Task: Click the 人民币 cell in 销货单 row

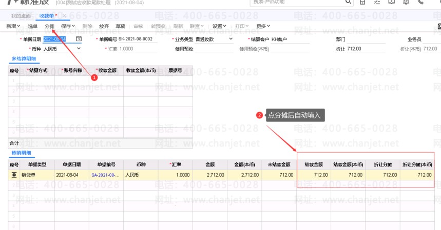Action: [141, 175]
